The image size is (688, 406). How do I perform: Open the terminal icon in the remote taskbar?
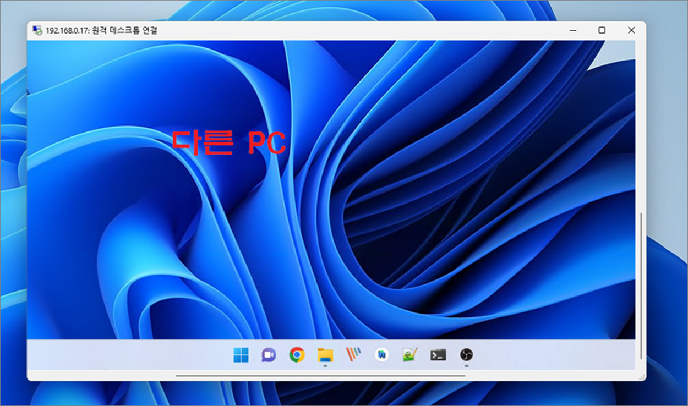(x=438, y=355)
